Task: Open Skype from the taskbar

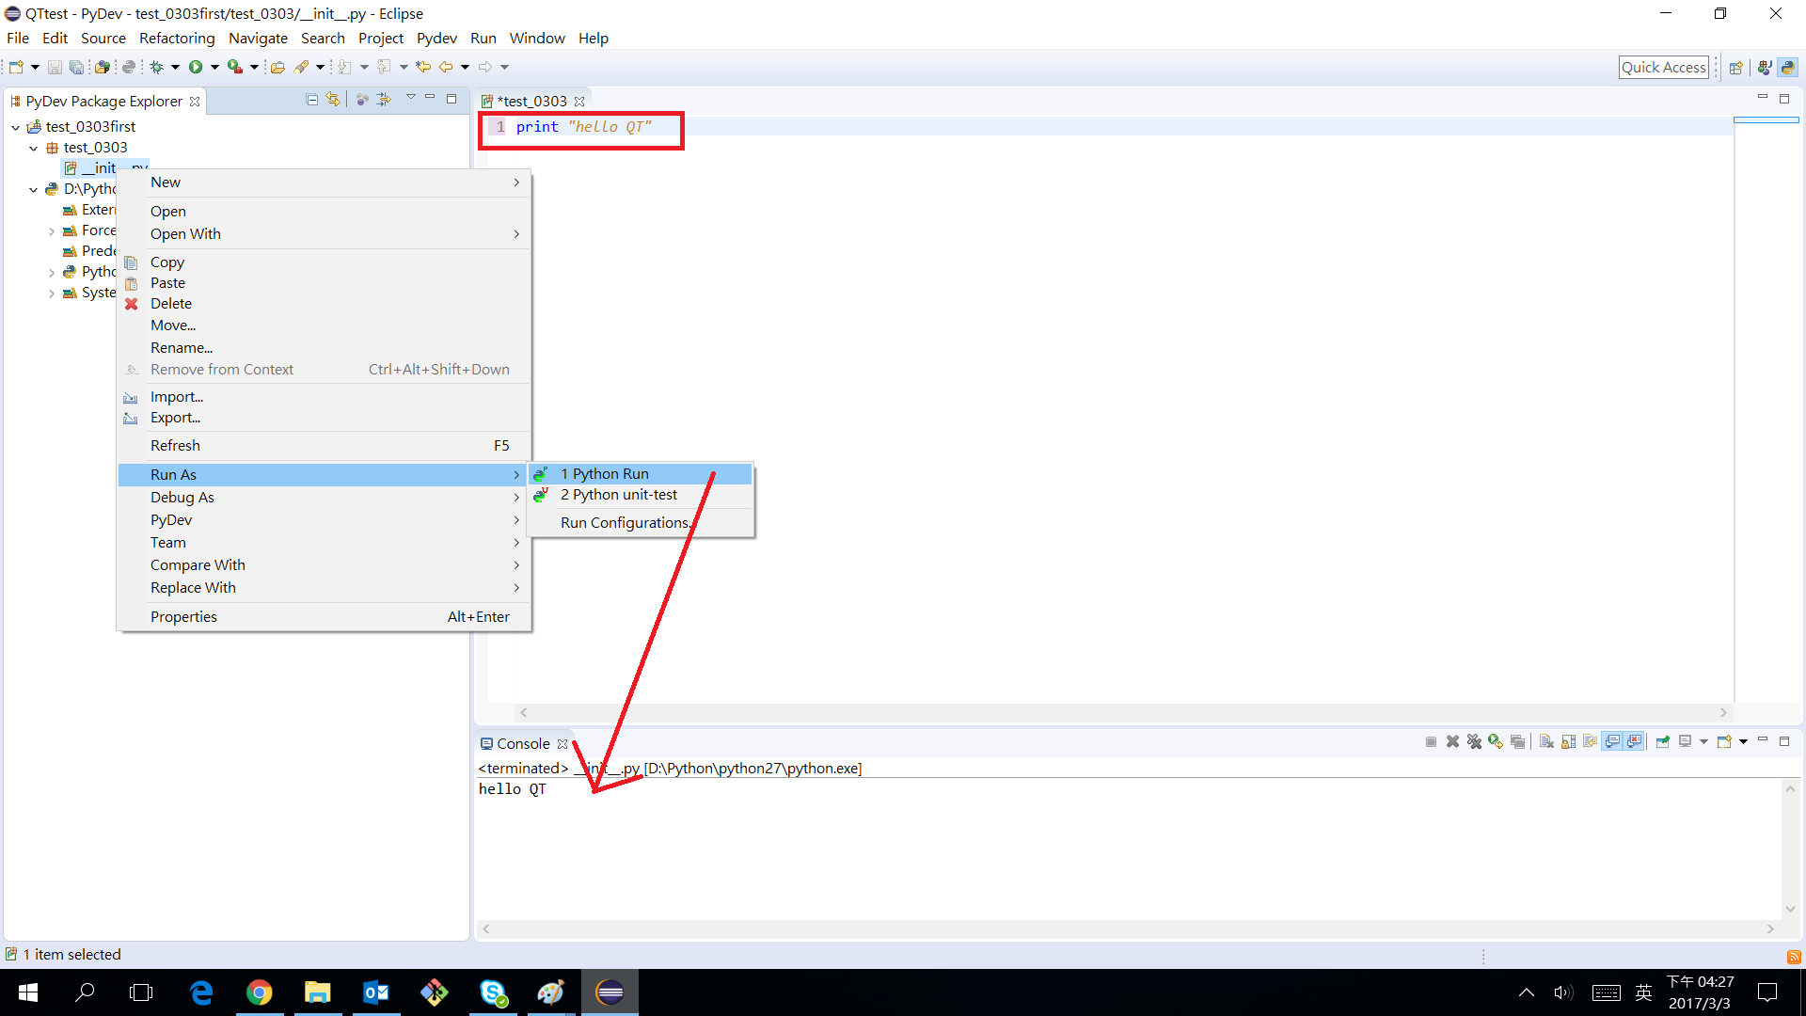Action: tap(493, 992)
